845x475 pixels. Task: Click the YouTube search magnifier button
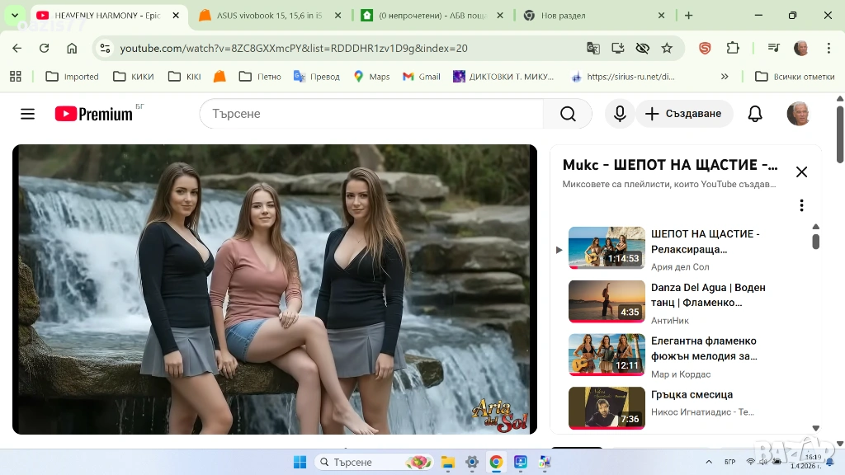click(568, 114)
